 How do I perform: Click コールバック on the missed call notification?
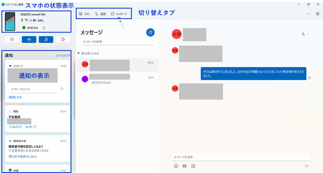pyautogui.click(x=15, y=127)
